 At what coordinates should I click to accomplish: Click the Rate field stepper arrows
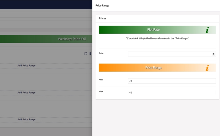point(213,54)
